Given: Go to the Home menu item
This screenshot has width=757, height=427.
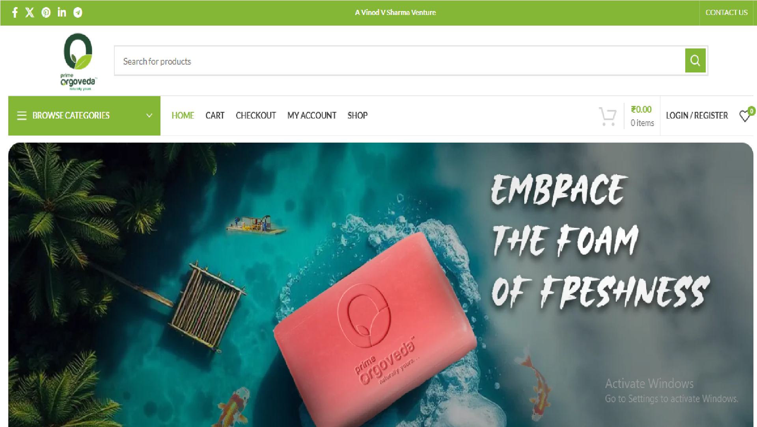Looking at the screenshot, I should tap(183, 115).
